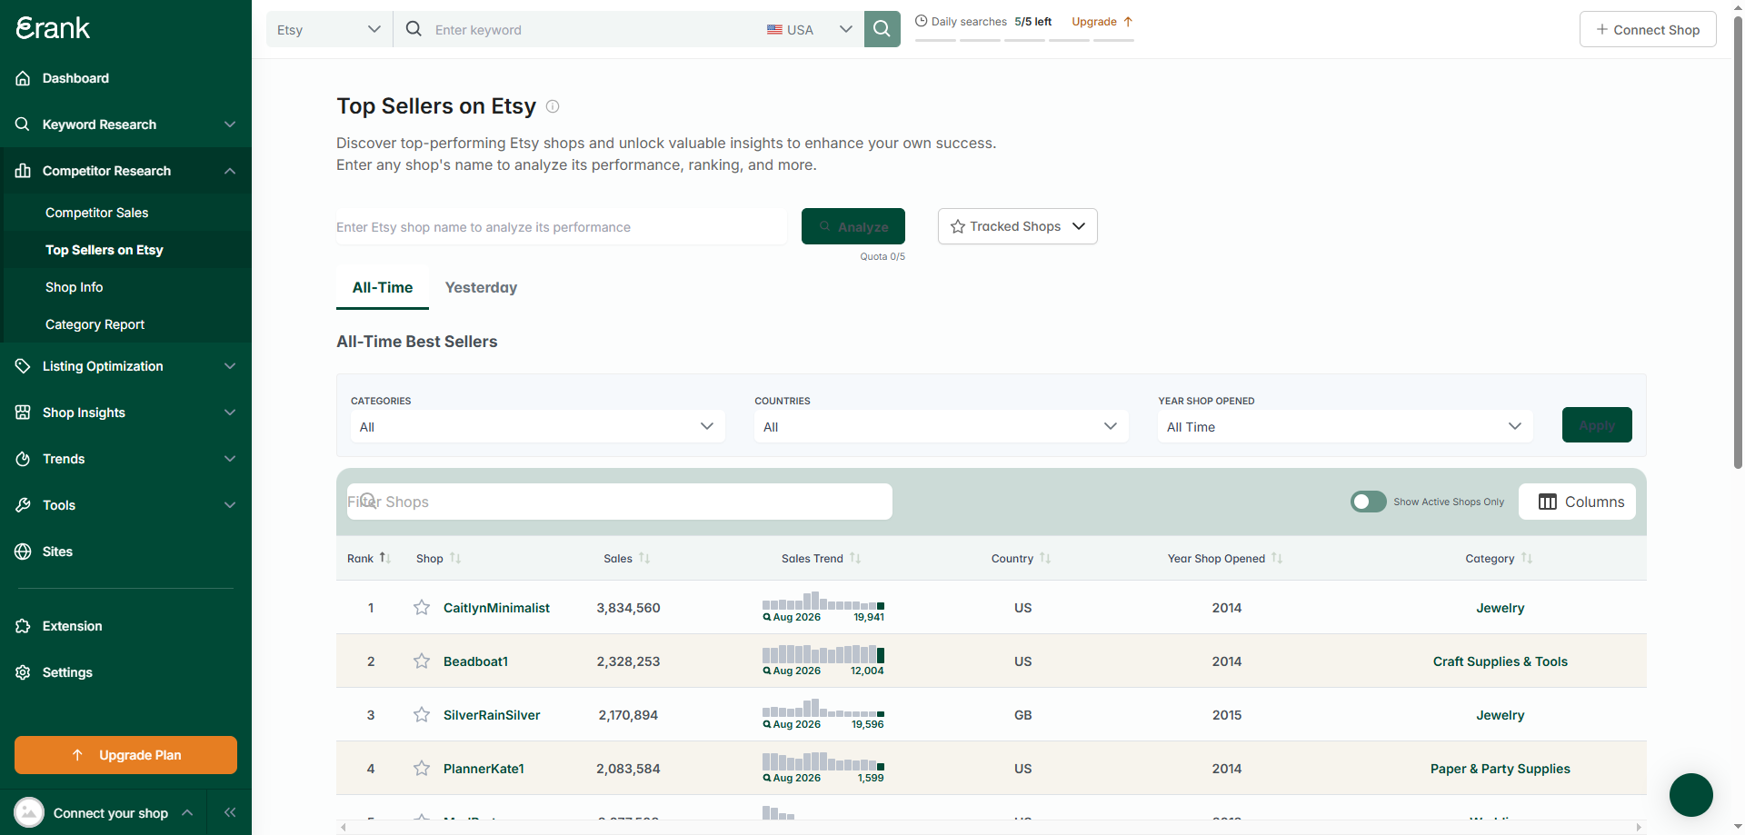This screenshot has width=1745, height=835.
Task: Click the Columns button
Action: [1577, 502]
